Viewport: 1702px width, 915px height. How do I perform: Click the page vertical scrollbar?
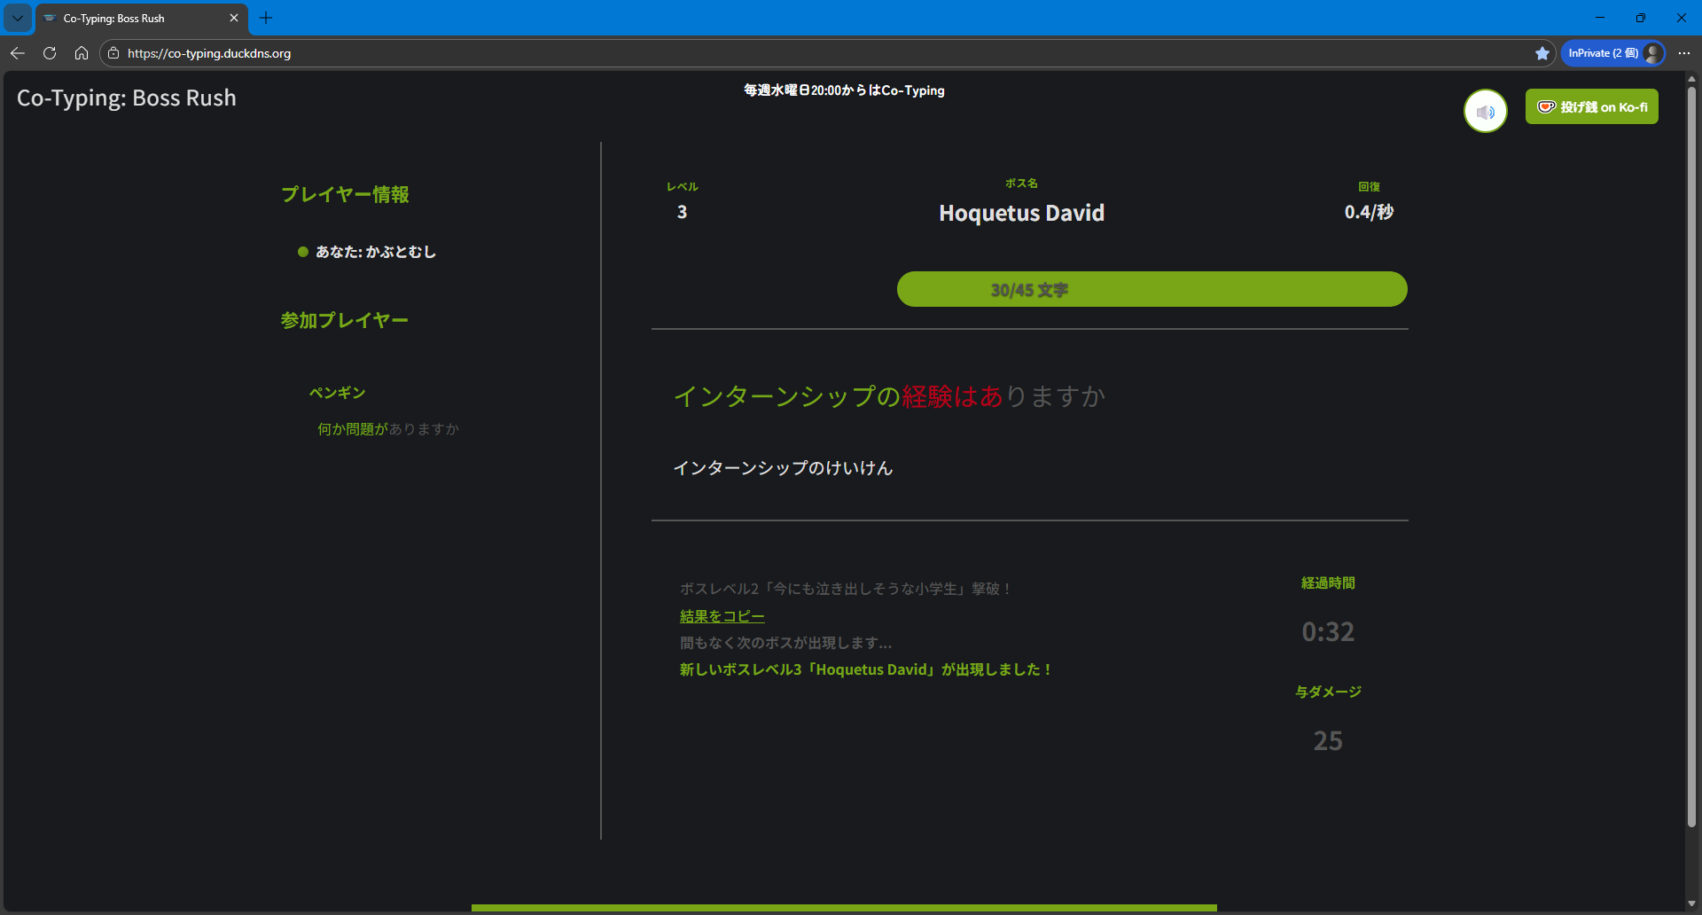click(1691, 443)
